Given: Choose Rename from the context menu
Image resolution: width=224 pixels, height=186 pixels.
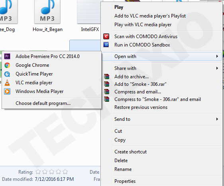Looking at the screenshot, I should [161, 169].
